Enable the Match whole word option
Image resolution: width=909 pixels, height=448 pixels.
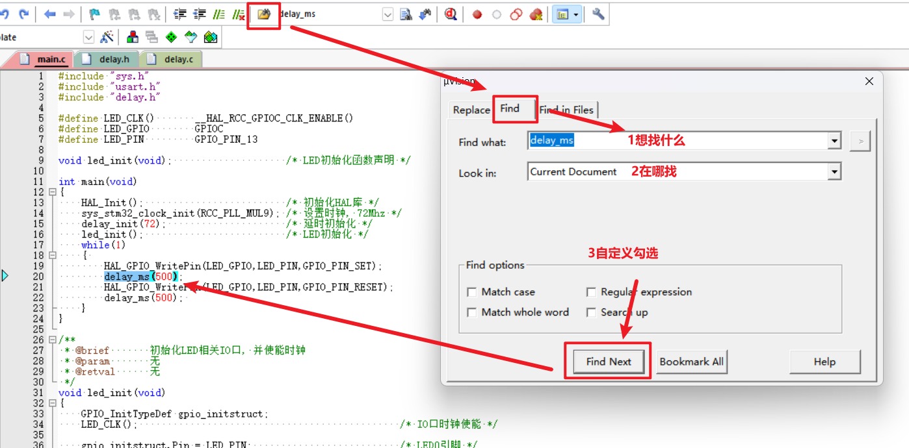coord(472,312)
